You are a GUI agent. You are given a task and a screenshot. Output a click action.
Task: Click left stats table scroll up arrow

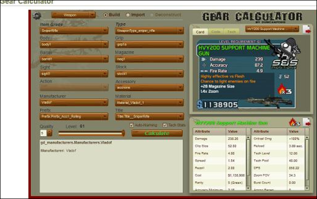[x=248, y=137]
